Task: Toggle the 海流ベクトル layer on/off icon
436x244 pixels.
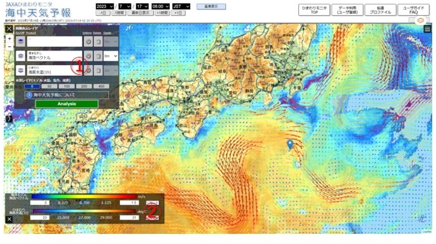Action: pyautogui.click(x=21, y=56)
